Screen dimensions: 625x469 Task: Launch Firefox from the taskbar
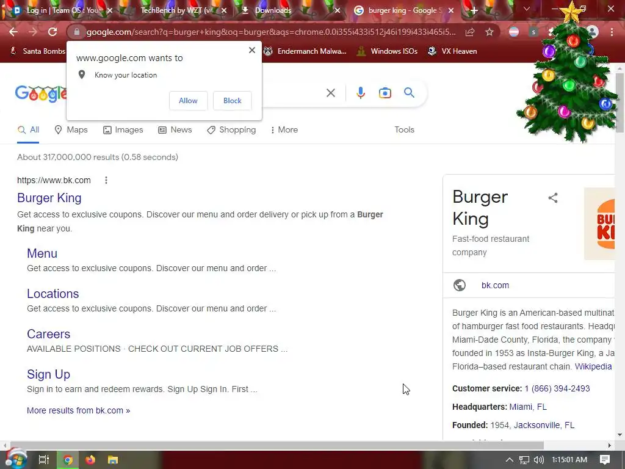pos(90,460)
